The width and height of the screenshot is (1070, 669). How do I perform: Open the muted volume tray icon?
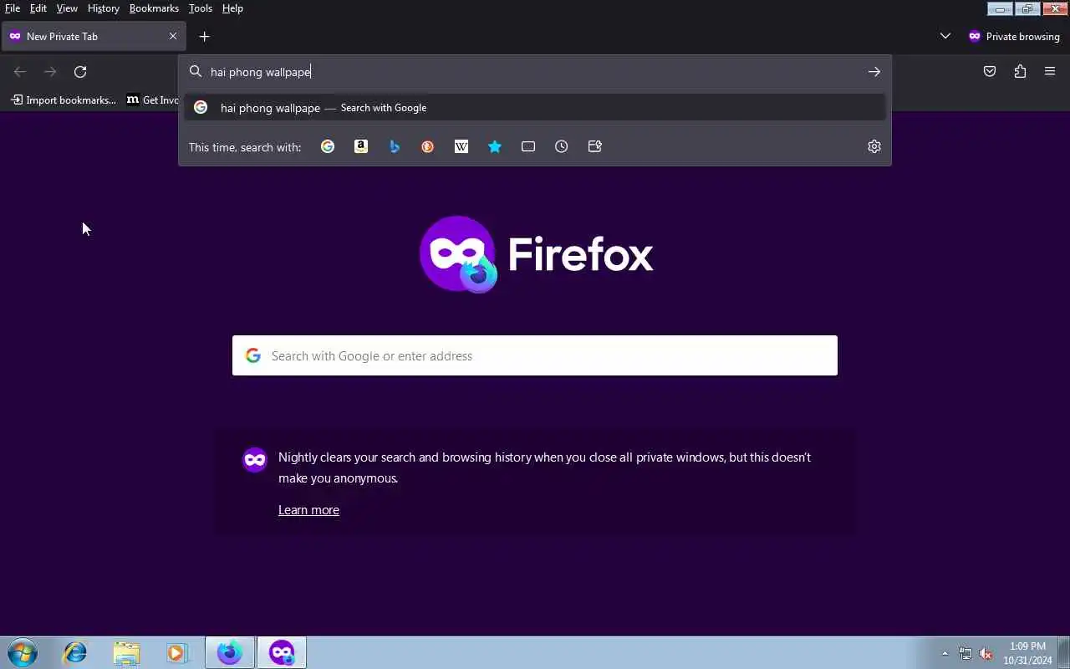986,654
